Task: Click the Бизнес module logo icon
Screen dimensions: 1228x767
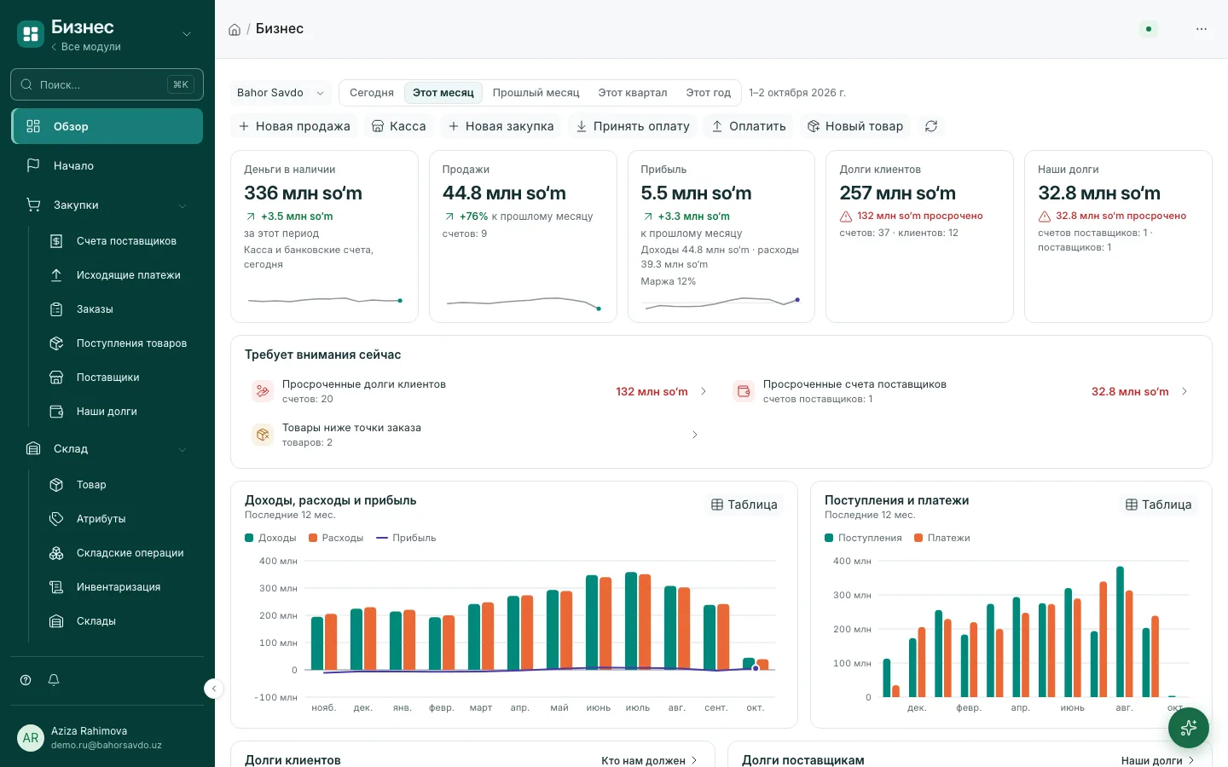Action: 31,34
